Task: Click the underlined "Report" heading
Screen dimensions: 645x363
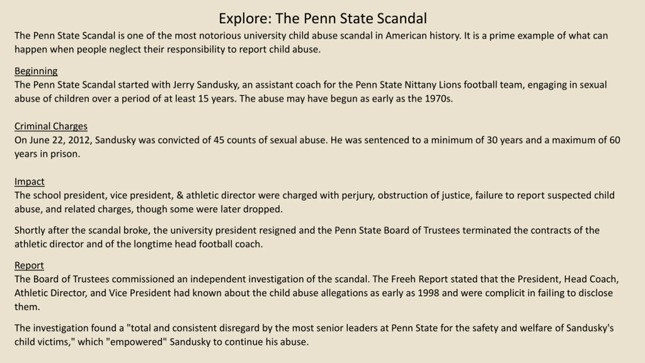Action: [29, 265]
